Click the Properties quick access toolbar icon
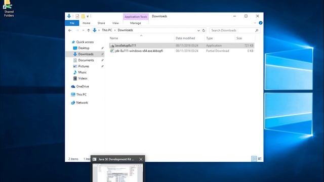The image size is (324, 182). [77, 16]
